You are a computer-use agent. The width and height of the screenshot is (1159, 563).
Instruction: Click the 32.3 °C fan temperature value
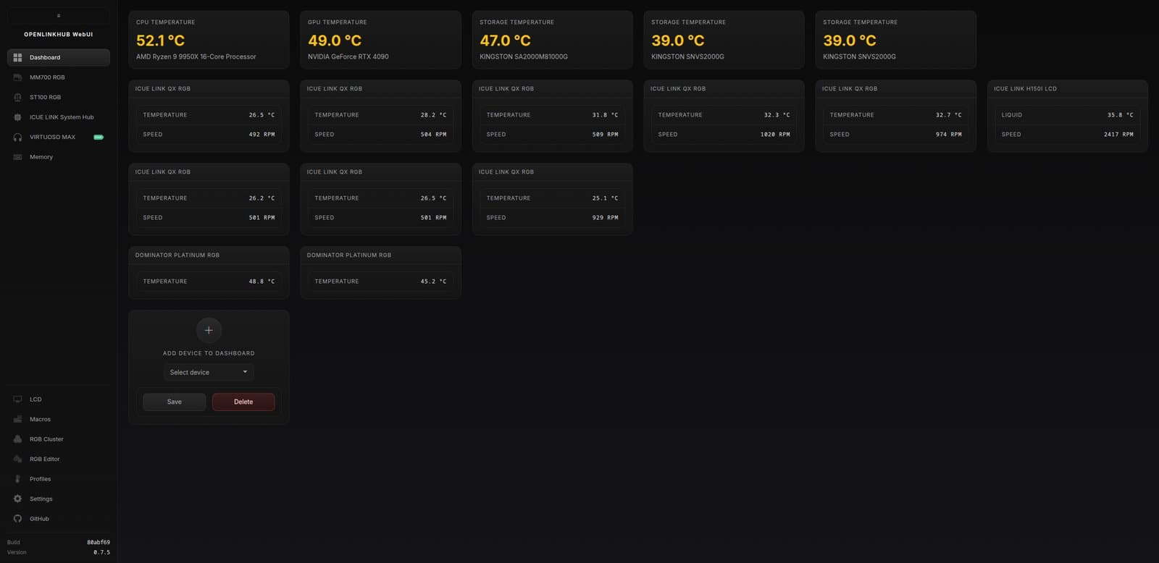point(777,115)
